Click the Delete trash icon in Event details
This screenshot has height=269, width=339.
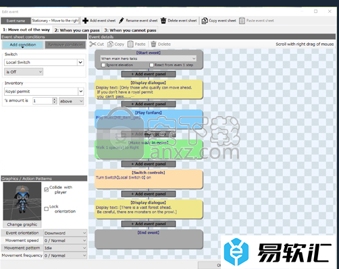153,44
